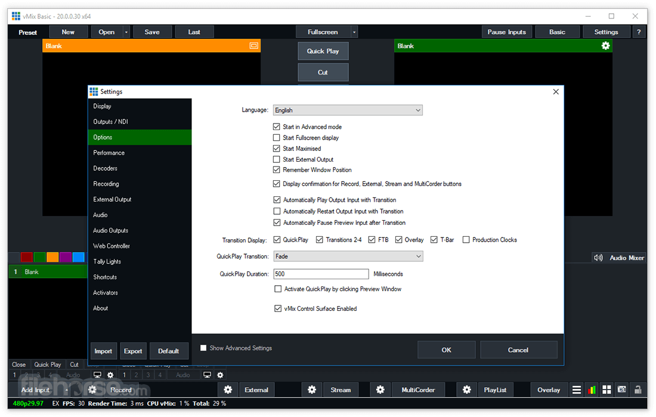Click the padlock icon in bottom bar

pyautogui.click(x=638, y=390)
